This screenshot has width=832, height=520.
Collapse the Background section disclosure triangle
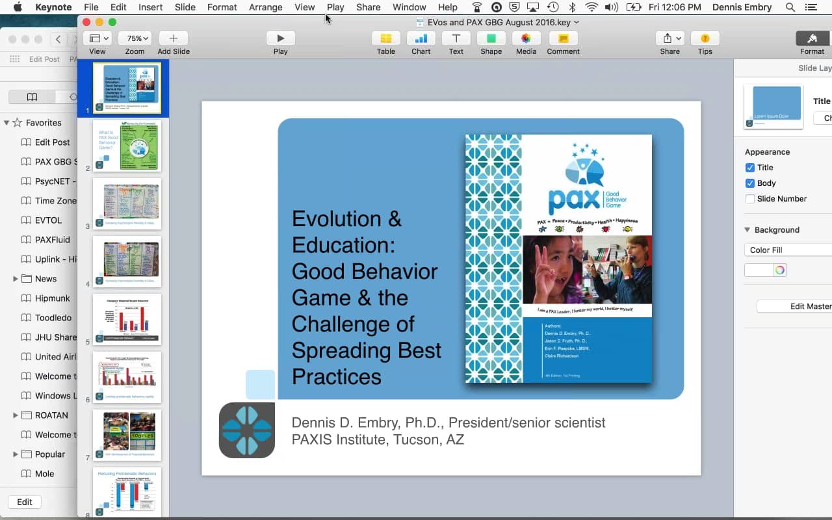coord(747,229)
